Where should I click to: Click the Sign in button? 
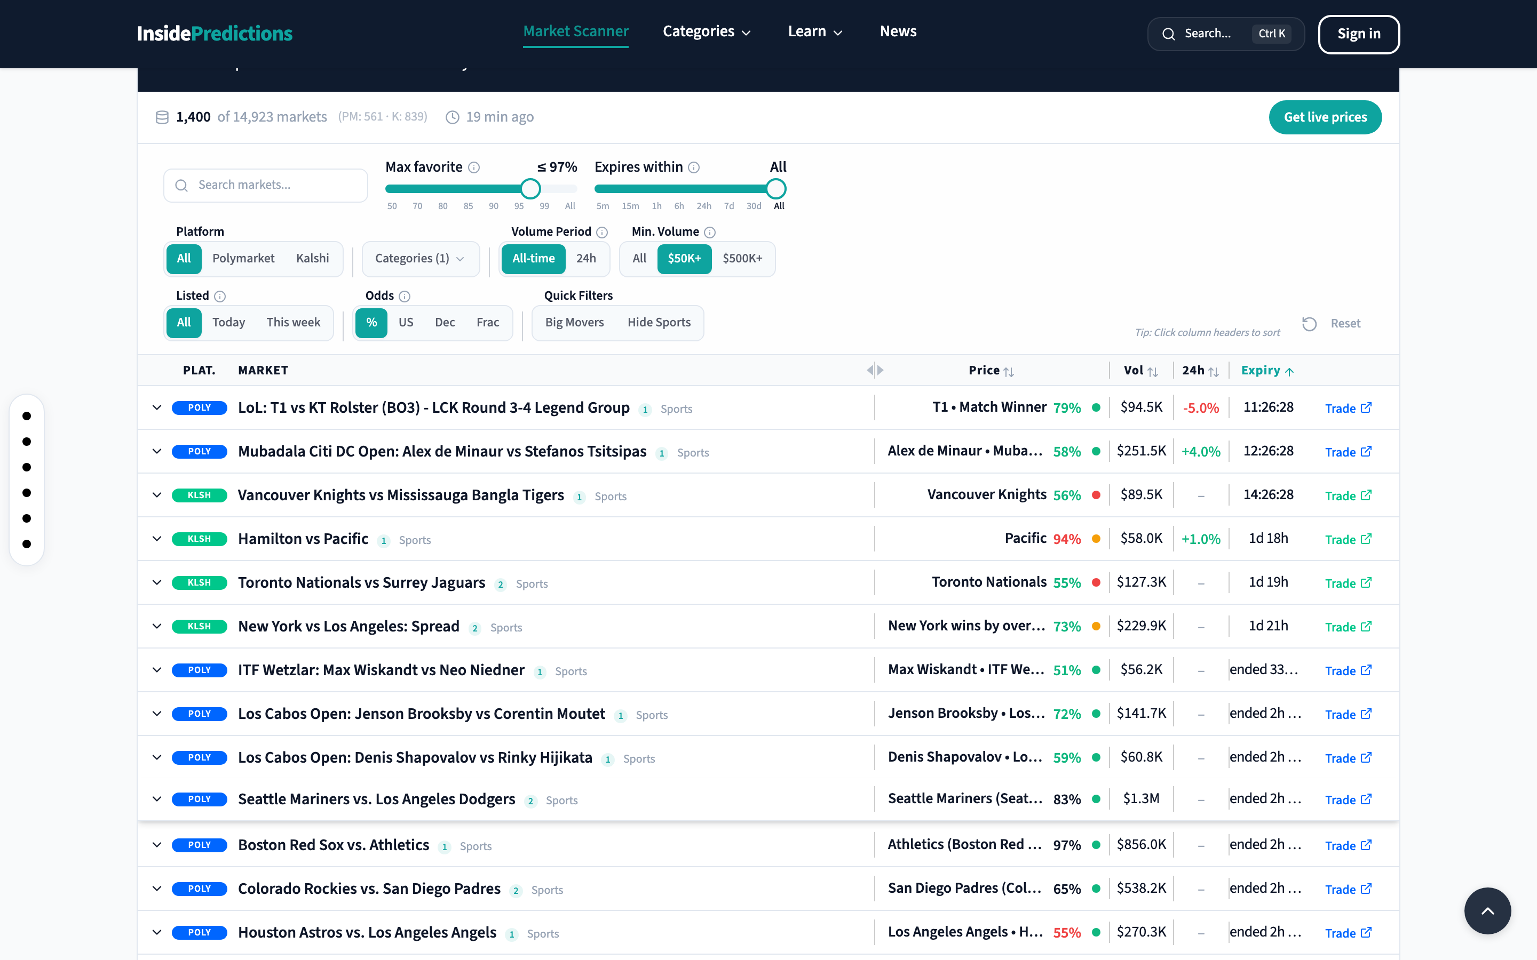[1359, 34]
